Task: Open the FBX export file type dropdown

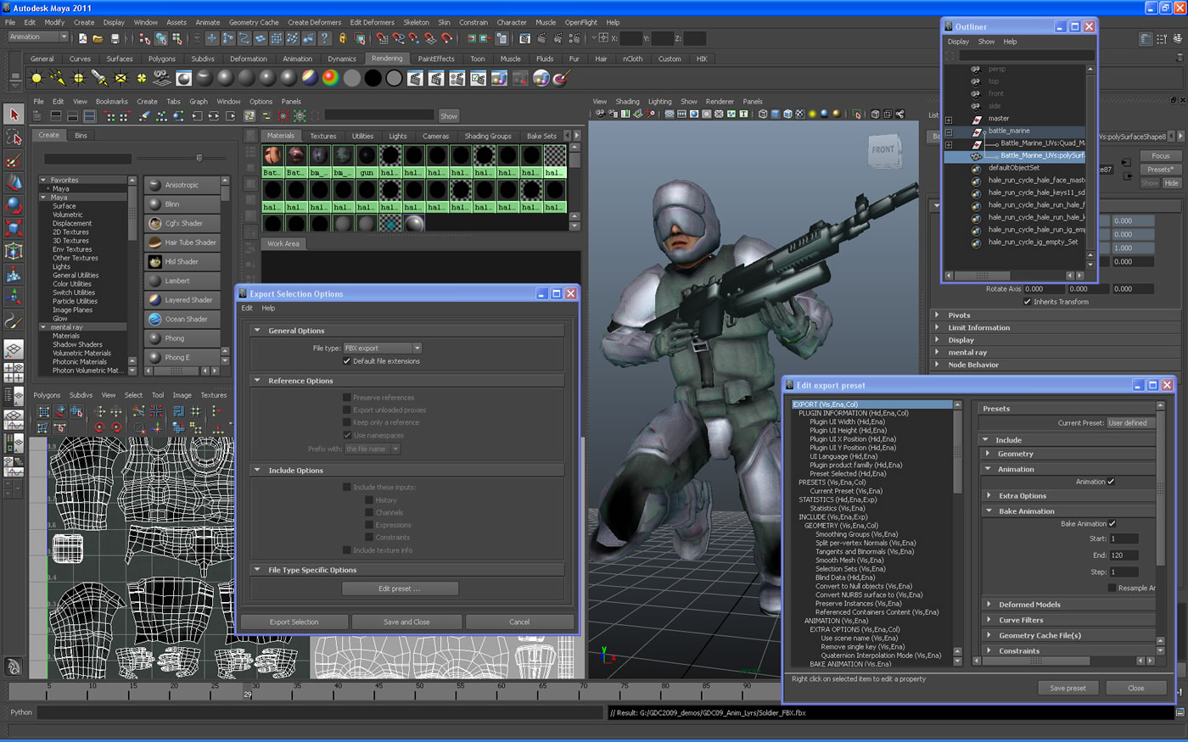Action: click(383, 348)
